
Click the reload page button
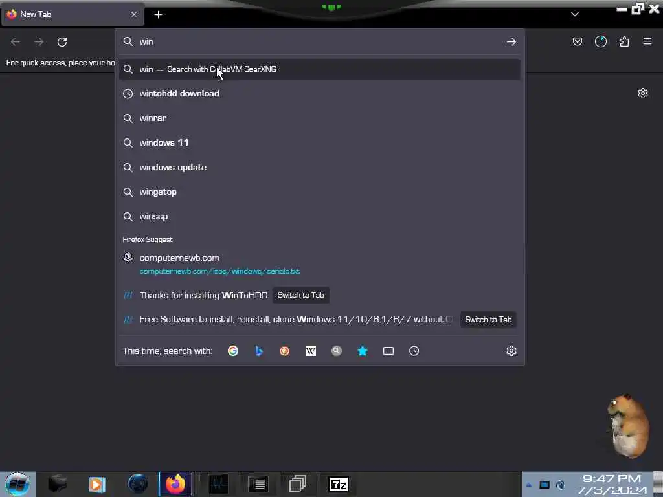(x=62, y=42)
